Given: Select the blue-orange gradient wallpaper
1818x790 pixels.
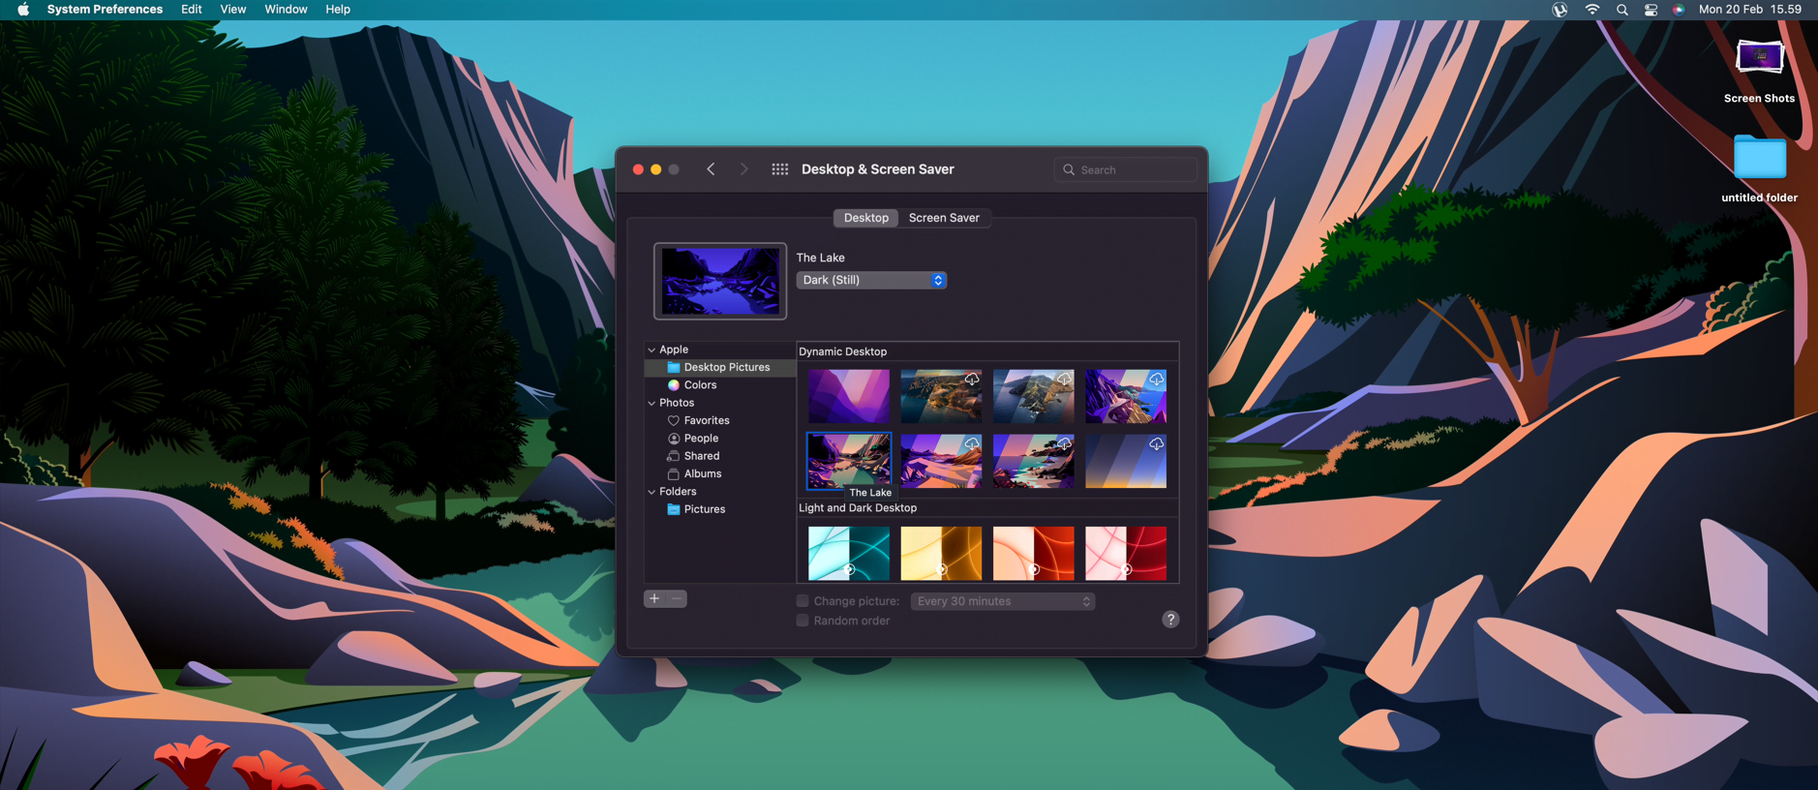Looking at the screenshot, I should [x=1126, y=461].
